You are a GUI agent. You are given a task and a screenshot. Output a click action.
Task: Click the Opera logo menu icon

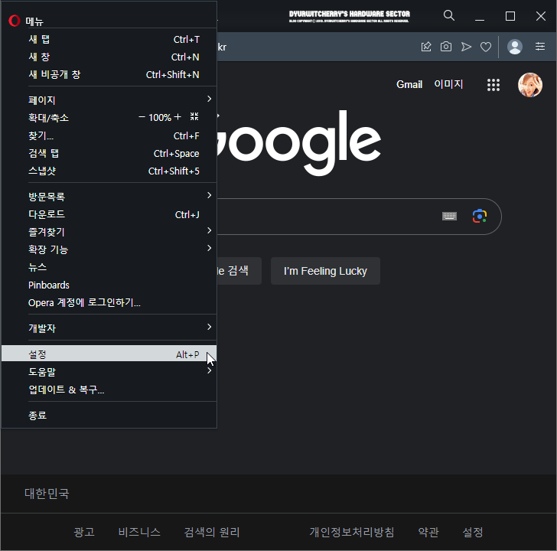click(15, 21)
